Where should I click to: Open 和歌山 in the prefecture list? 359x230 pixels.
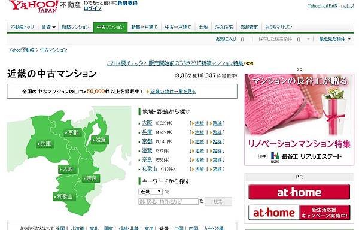150,169
